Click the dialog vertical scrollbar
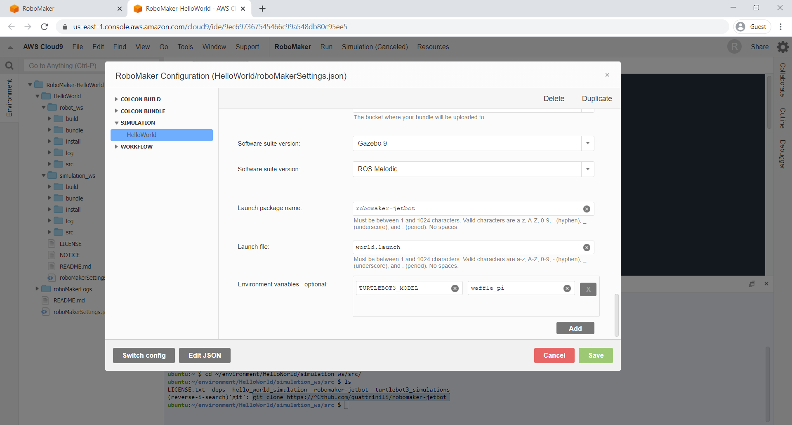Image resolution: width=792 pixels, height=425 pixels. 616,315
